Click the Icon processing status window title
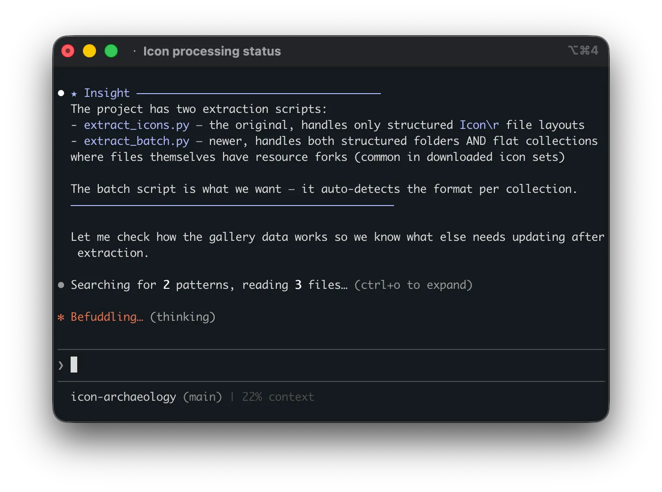Screen dimensions: 662x492 pos(212,51)
